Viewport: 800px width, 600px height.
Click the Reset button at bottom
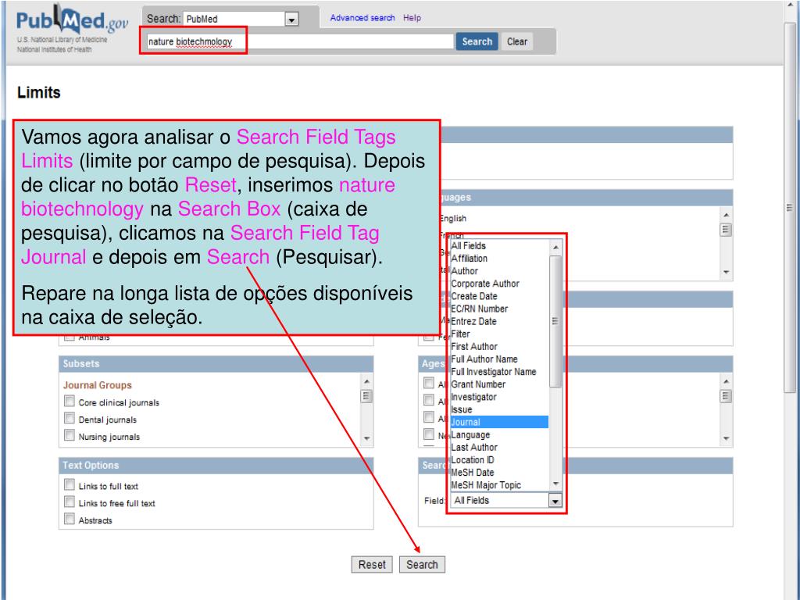pos(372,564)
